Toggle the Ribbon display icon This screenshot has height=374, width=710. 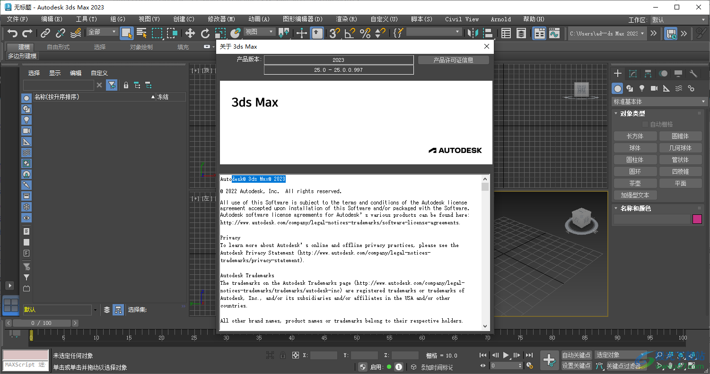point(539,33)
